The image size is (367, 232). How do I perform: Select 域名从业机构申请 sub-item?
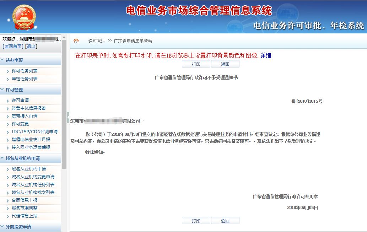click(x=29, y=169)
